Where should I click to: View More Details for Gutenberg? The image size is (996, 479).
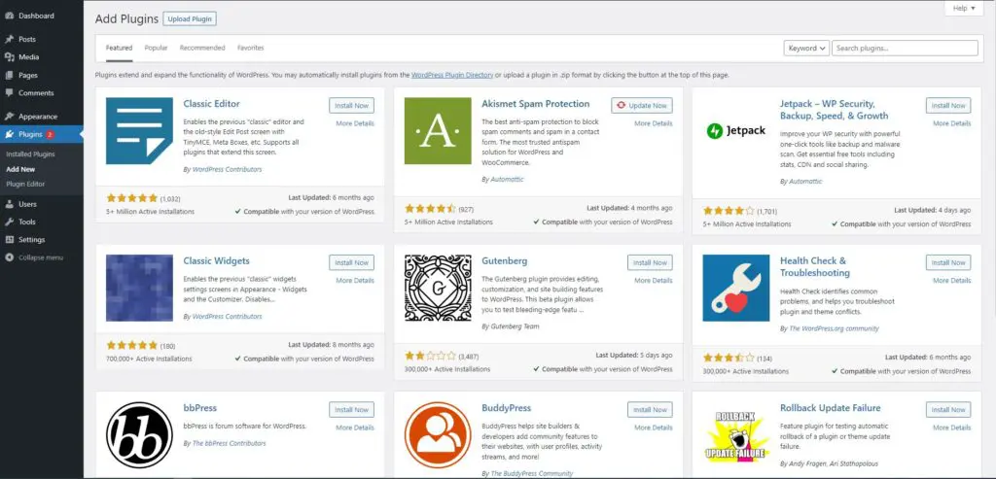tap(653, 281)
